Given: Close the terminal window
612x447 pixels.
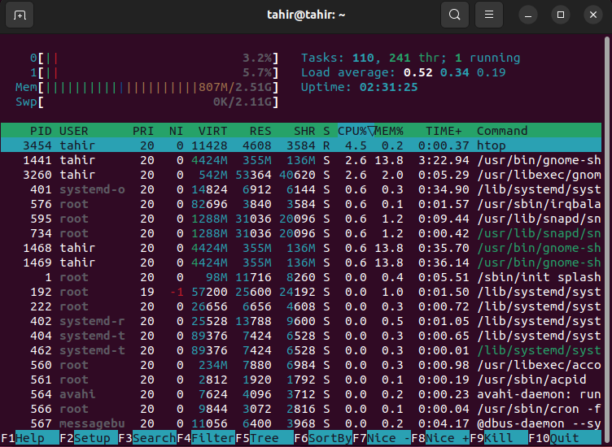Looking at the screenshot, I should 592,15.
